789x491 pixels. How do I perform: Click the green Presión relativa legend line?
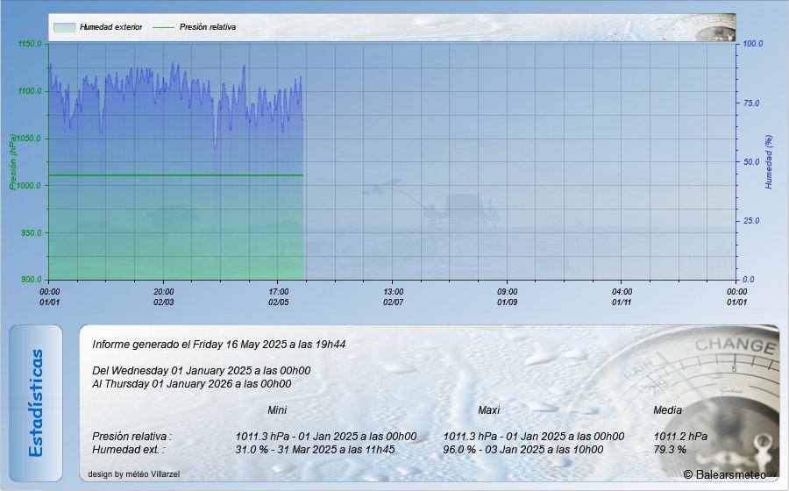click(x=162, y=27)
